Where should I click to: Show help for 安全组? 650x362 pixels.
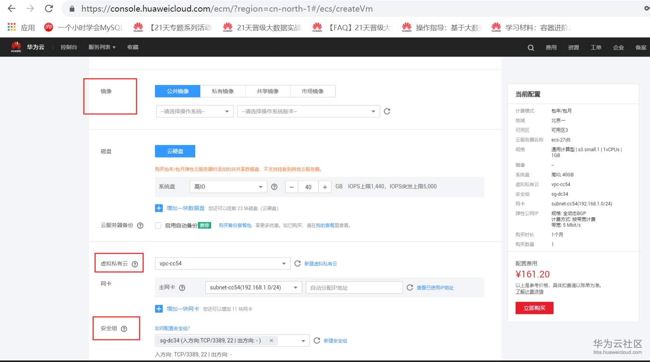124,329
